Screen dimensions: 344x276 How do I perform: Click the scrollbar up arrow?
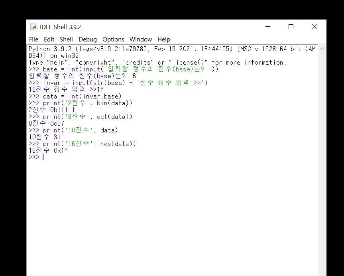tap(322, 49)
